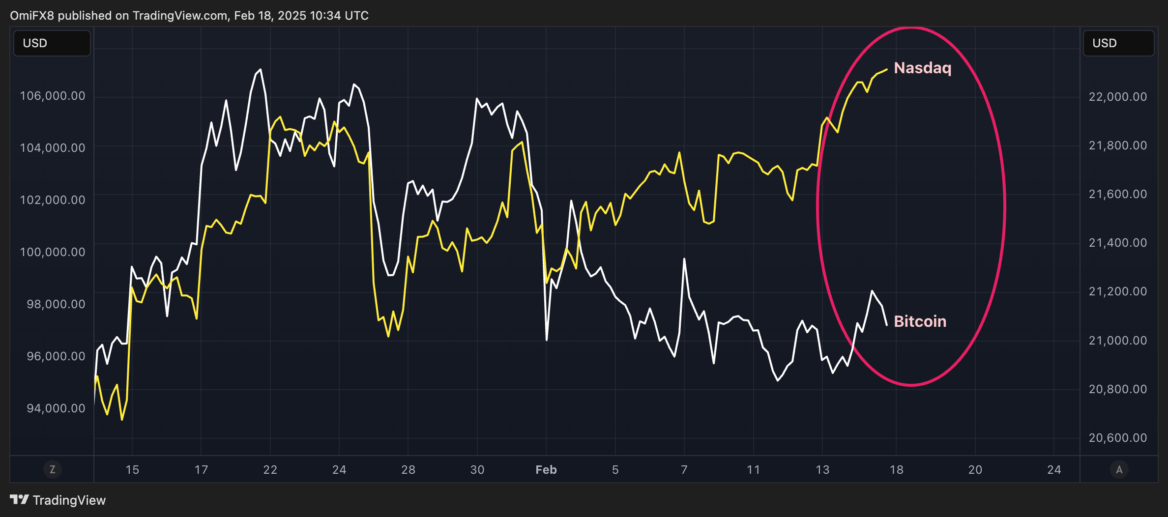The width and height of the screenshot is (1168, 517).
Task: Click the Z timezone icon on the time axis
Action: [53, 469]
